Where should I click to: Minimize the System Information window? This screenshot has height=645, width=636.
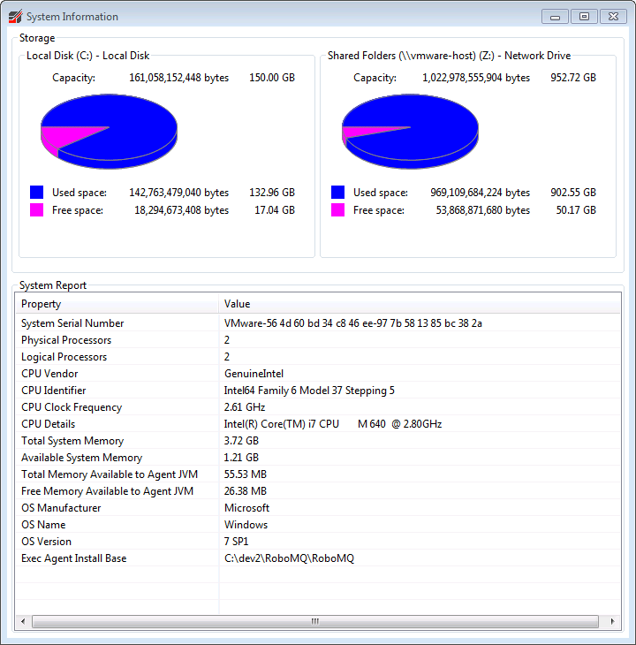coord(555,16)
